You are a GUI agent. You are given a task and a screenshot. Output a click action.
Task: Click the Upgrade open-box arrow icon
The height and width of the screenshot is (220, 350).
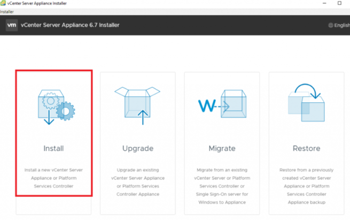(x=137, y=105)
